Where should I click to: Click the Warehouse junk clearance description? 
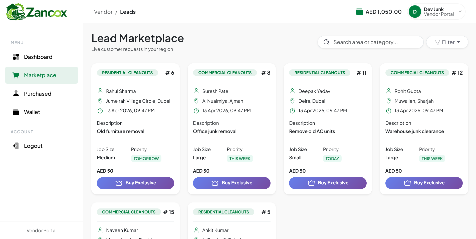click(x=415, y=131)
